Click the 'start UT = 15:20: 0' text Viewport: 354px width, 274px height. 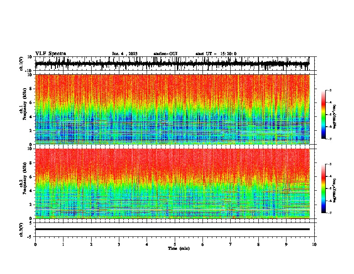(216, 54)
